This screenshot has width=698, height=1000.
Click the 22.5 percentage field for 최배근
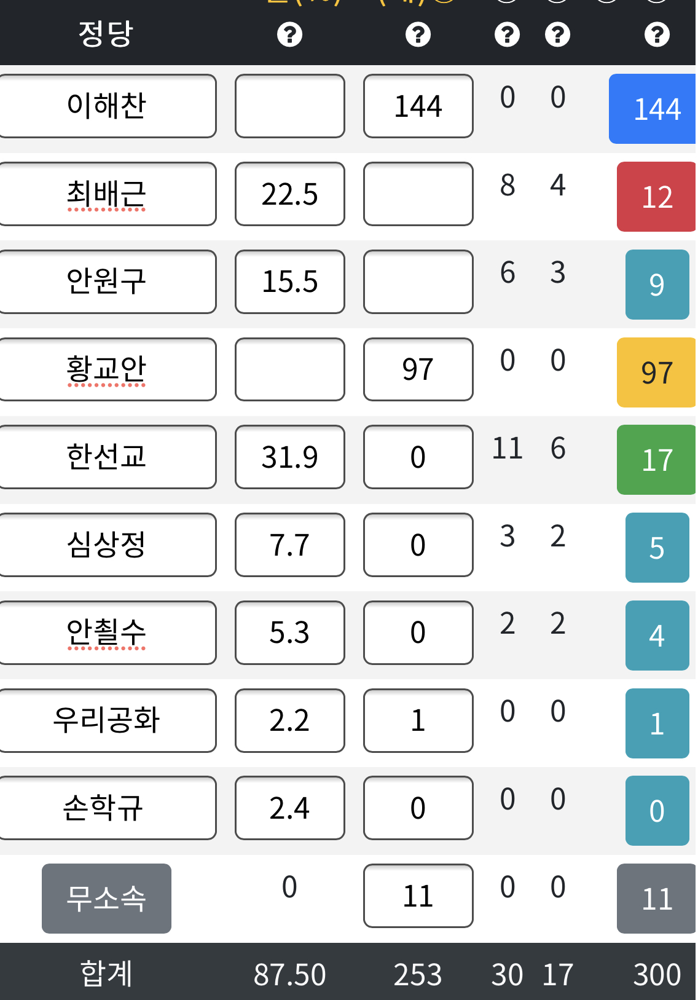[x=289, y=194]
